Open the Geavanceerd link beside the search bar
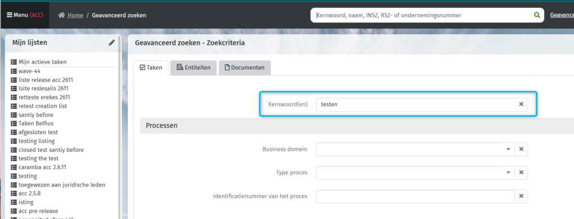Screen dimensions: 574x219 point(562,15)
